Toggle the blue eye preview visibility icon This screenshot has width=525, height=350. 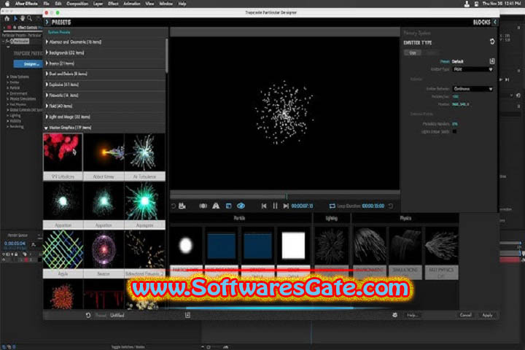coord(241,206)
